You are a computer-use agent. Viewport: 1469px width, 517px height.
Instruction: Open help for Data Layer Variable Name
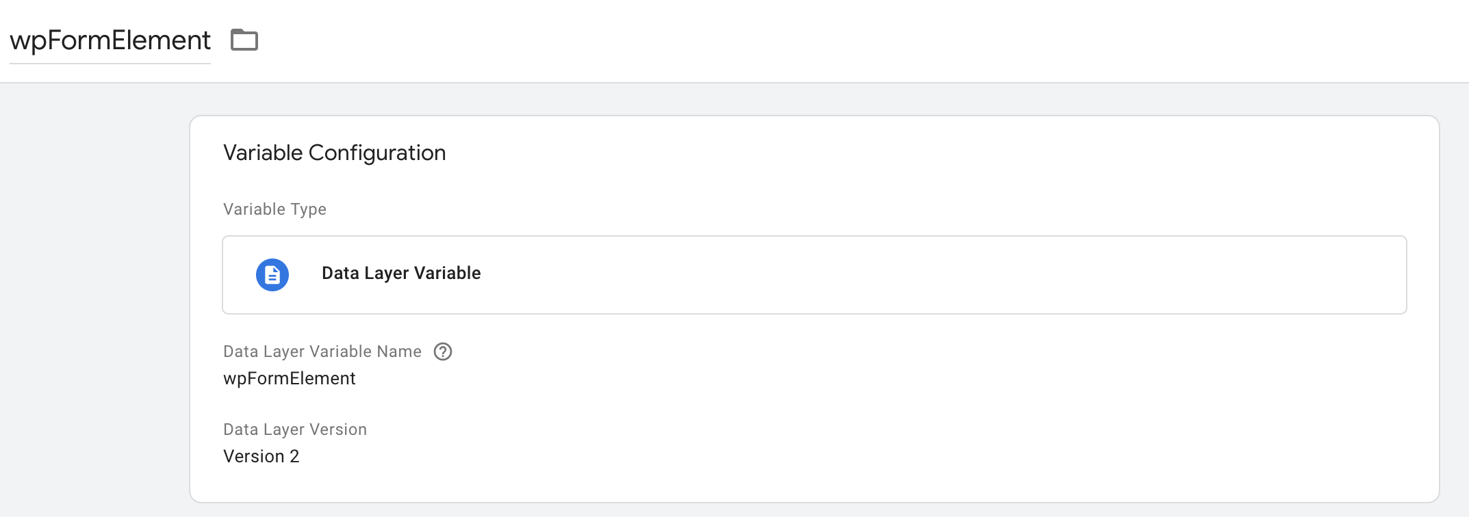pos(443,352)
